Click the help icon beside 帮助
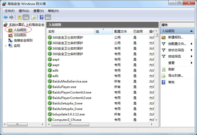The width and height of the screenshot is (197, 135). coord(163,82)
